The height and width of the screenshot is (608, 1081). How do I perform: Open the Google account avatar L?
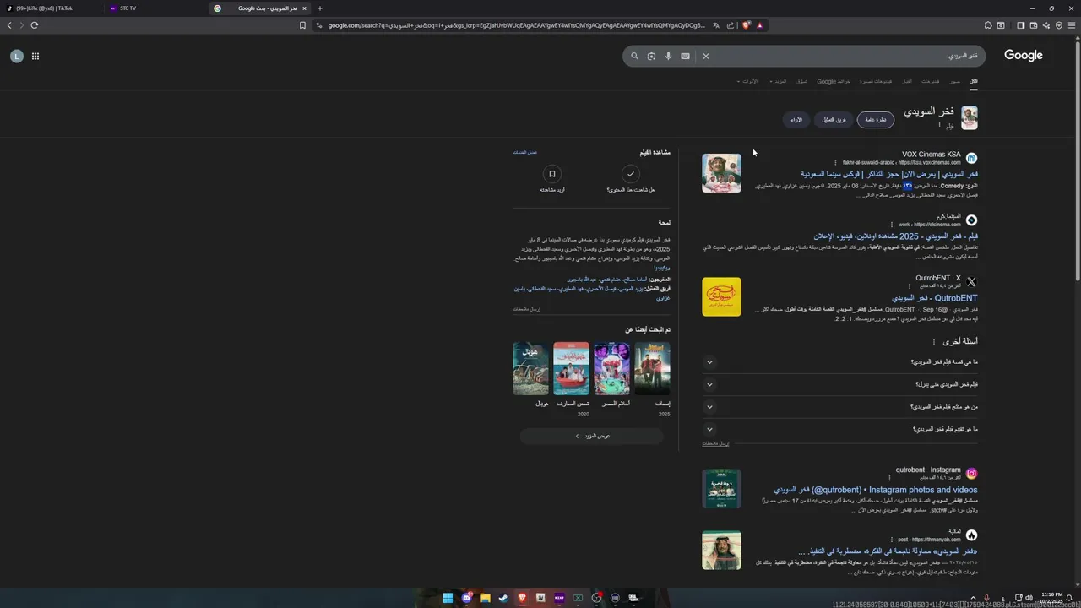16,57
